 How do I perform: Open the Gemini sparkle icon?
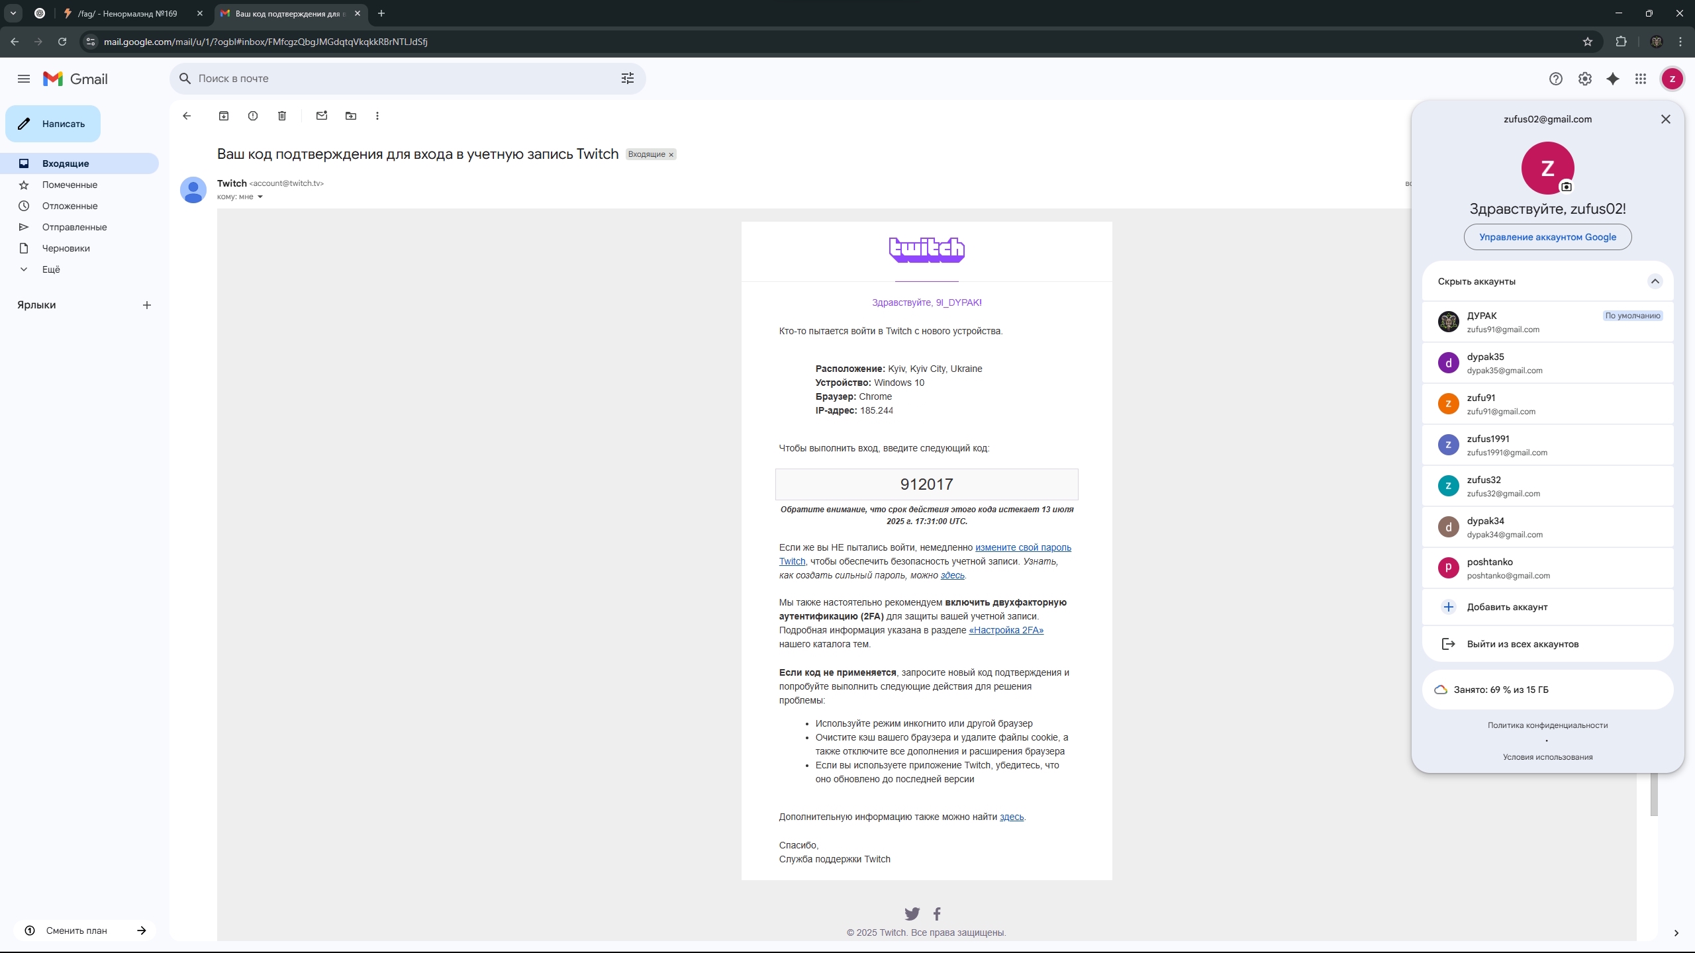tap(1613, 79)
